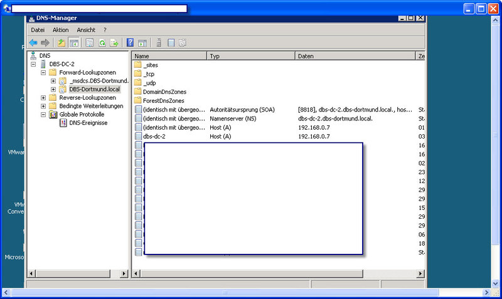502x299 pixels.
Task: Click the folder icon beside ForestDnsZones
Action: coord(137,101)
